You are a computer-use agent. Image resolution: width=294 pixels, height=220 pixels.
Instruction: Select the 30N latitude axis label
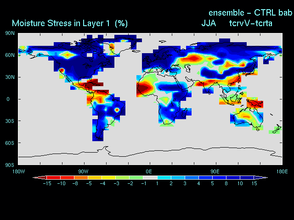[10, 77]
